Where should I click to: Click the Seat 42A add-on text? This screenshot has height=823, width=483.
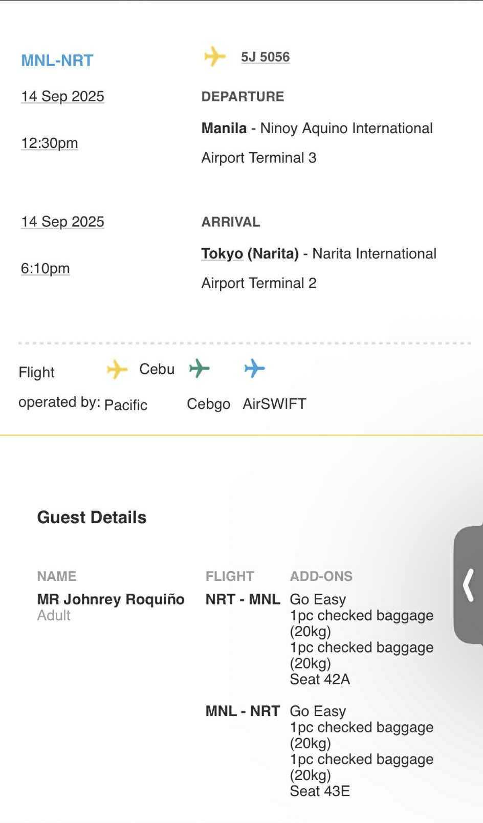click(320, 679)
